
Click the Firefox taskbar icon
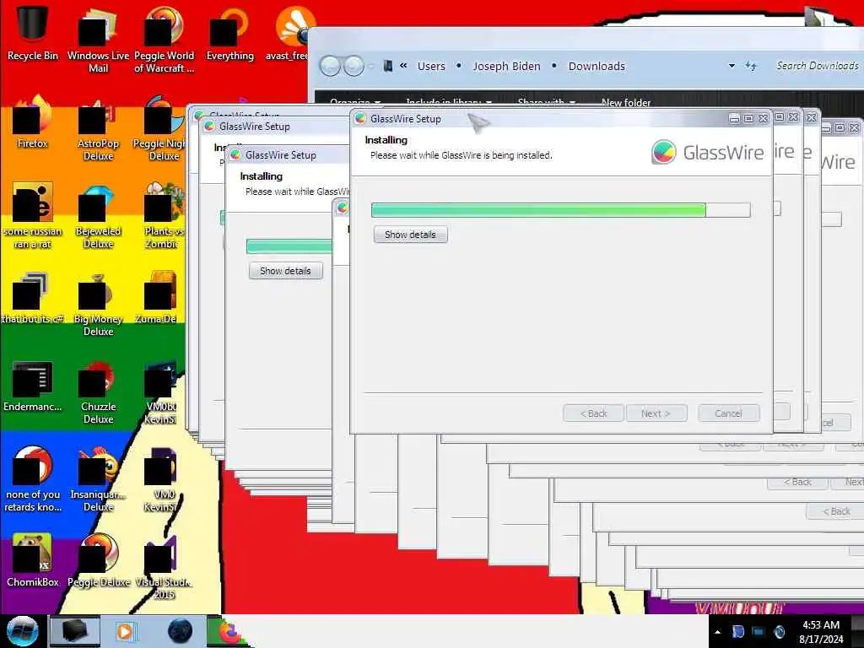coord(229,631)
